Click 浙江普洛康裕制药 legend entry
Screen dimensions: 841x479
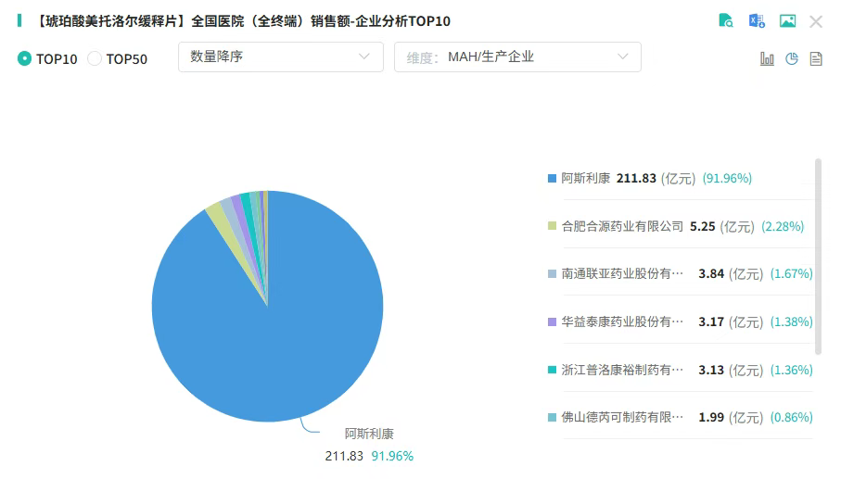pos(622,370)
